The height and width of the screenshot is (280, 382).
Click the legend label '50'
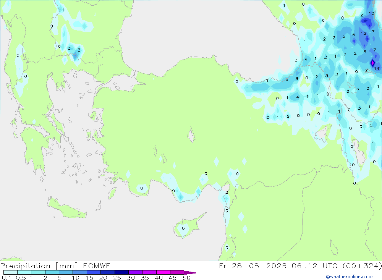tap(186, 278)
